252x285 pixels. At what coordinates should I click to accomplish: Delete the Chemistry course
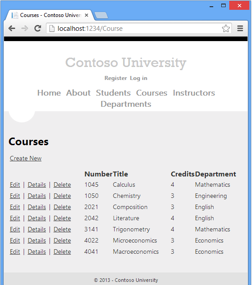[x=62, y=196]
